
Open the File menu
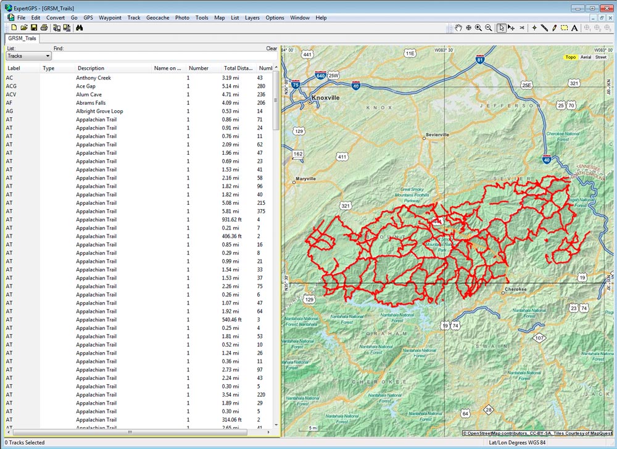coord(21,18)
